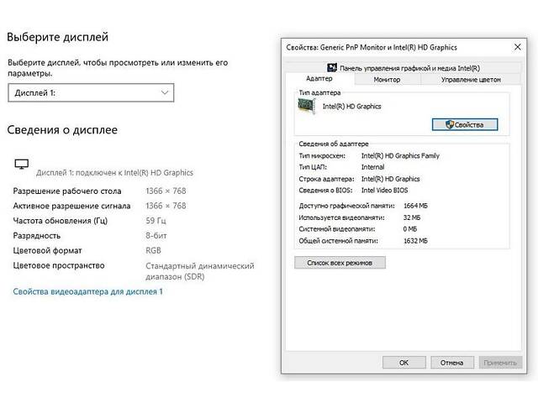Image resolution: width=538 pixels, height=403 pixels.
Task: Click the graphics adapter card icon
Action: (306, 107)
